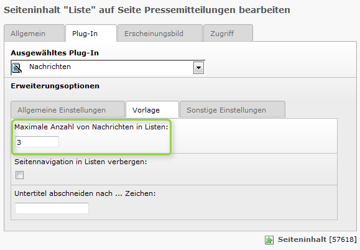The height and width of the screenshot is (250, 360).
Task: Open the Erscheinungsbild tab
Action: click(160, 34)
